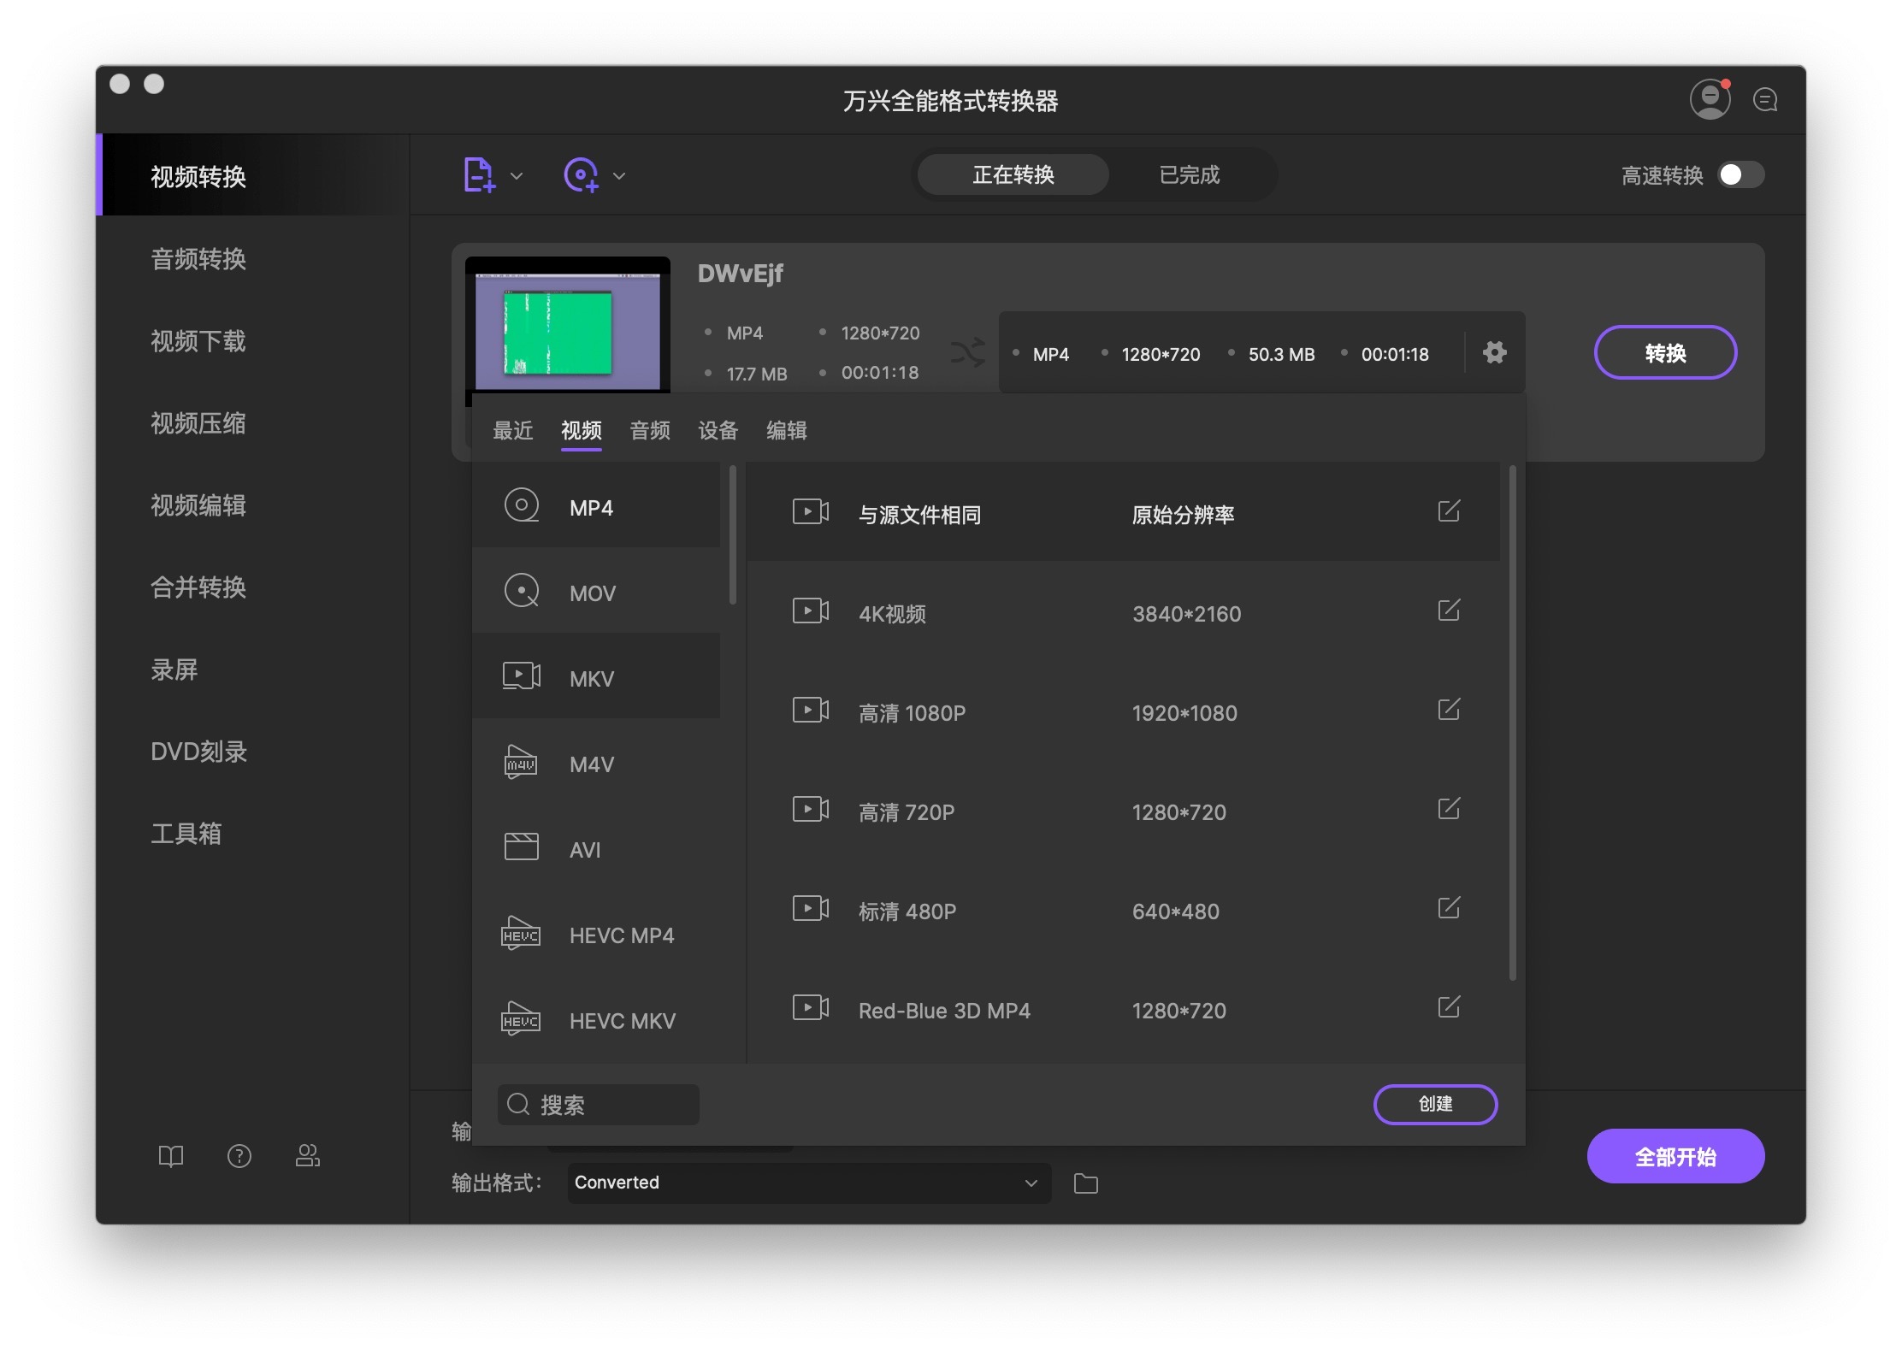Click the 创建 button
This screenshot has width=1902, height=1351.
[x=1435, y=1104]
